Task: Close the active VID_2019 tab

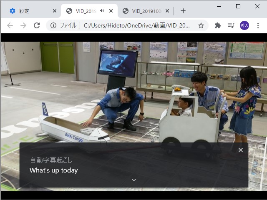Action: pyautogui.click(x=111, y=11)
